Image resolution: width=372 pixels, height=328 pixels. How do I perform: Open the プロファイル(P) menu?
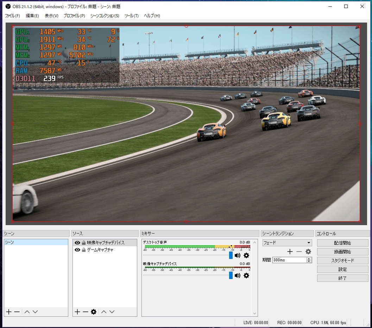coord(74,16)
